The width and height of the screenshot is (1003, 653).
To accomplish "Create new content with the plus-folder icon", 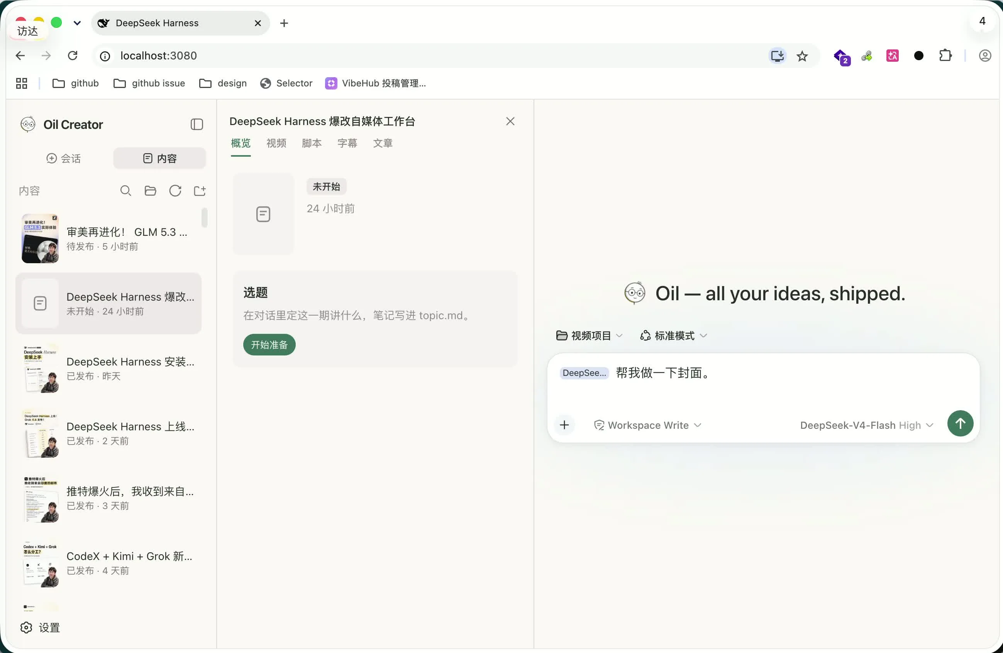I will point(200,191).
